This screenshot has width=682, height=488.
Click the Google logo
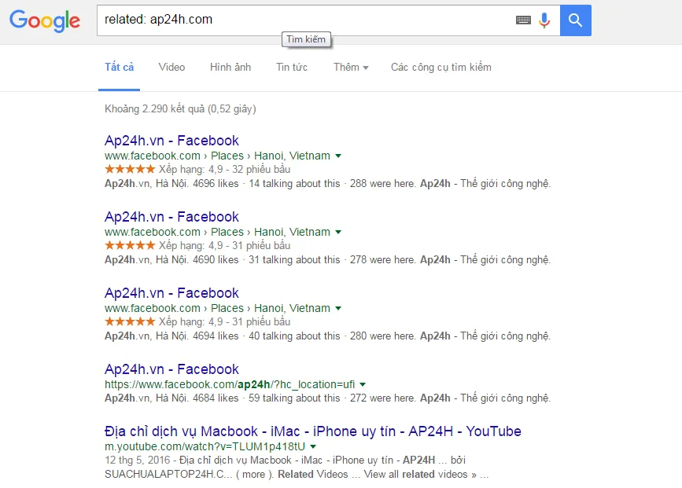click(x=45, y=21)
